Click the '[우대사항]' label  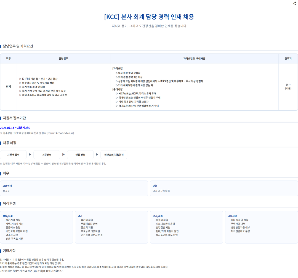[x=118, y=89]
